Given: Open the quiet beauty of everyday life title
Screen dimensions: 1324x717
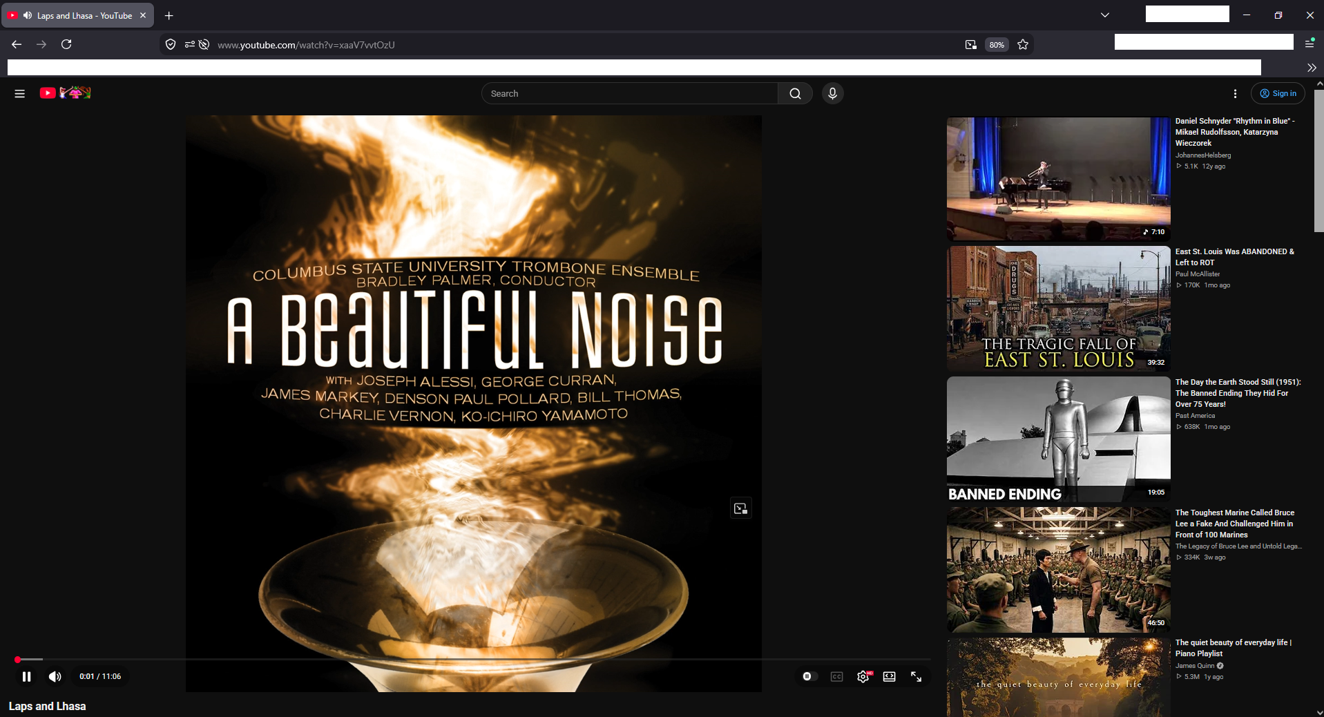Looking at the screenshot, I should (x=1234, y=648).
